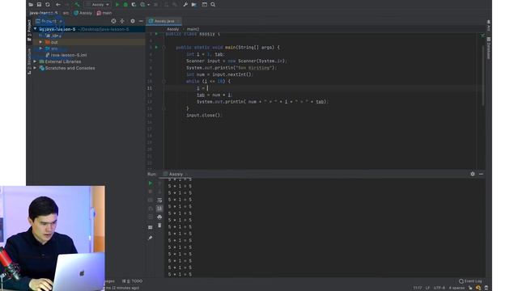The width and height of the screenshot is (518, 291).
Task: Select the .idea folder in project tree
Action: tap(54, 36)
